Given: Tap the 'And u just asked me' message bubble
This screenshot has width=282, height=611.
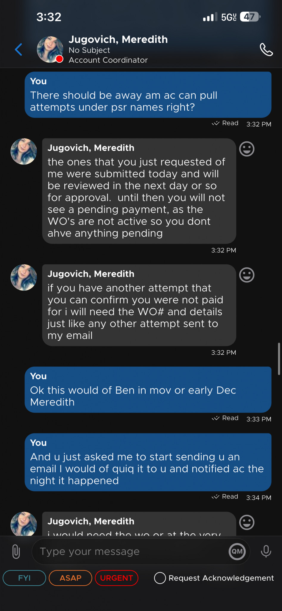Looking at the screenshot, I should (148, 462).
